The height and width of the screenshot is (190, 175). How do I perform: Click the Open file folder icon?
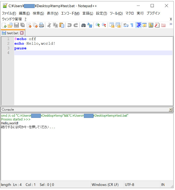(10, 25)
